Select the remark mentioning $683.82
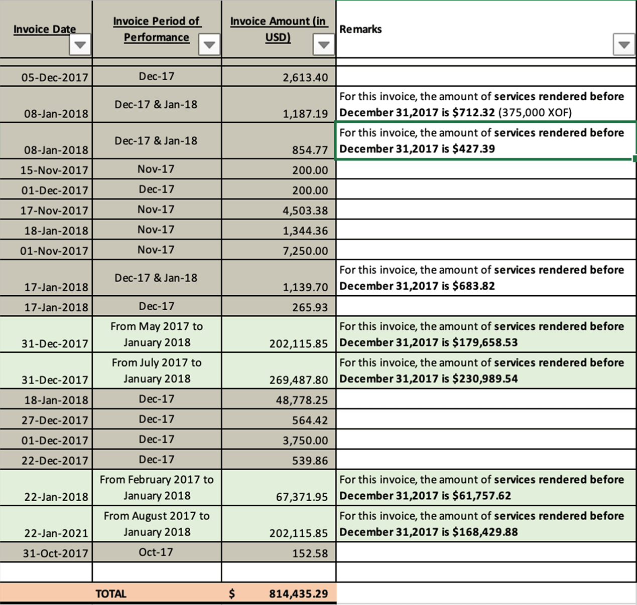637x605 pixels. point(486,278)
